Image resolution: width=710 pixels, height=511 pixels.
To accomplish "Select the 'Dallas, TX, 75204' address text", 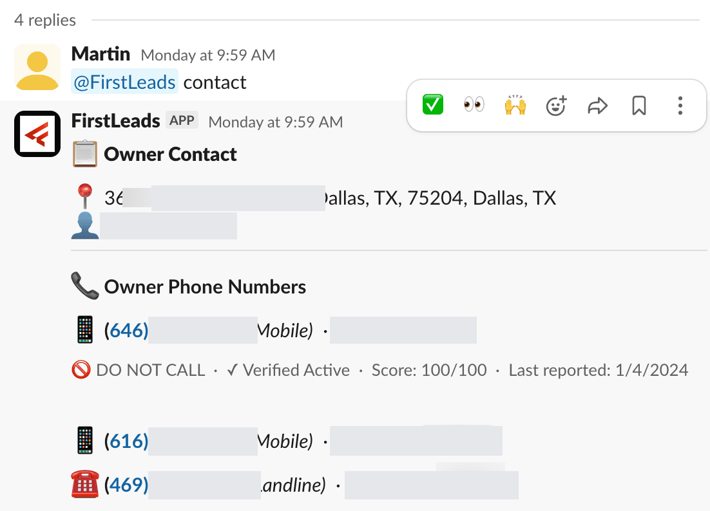I will [394, 198].
